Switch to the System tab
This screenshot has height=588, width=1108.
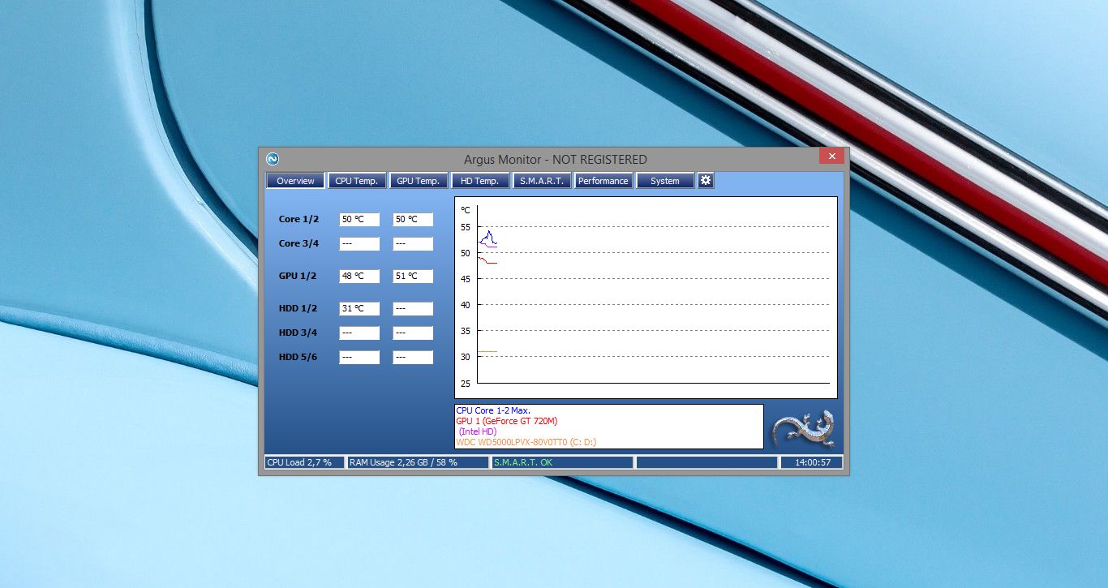(664, 181)
